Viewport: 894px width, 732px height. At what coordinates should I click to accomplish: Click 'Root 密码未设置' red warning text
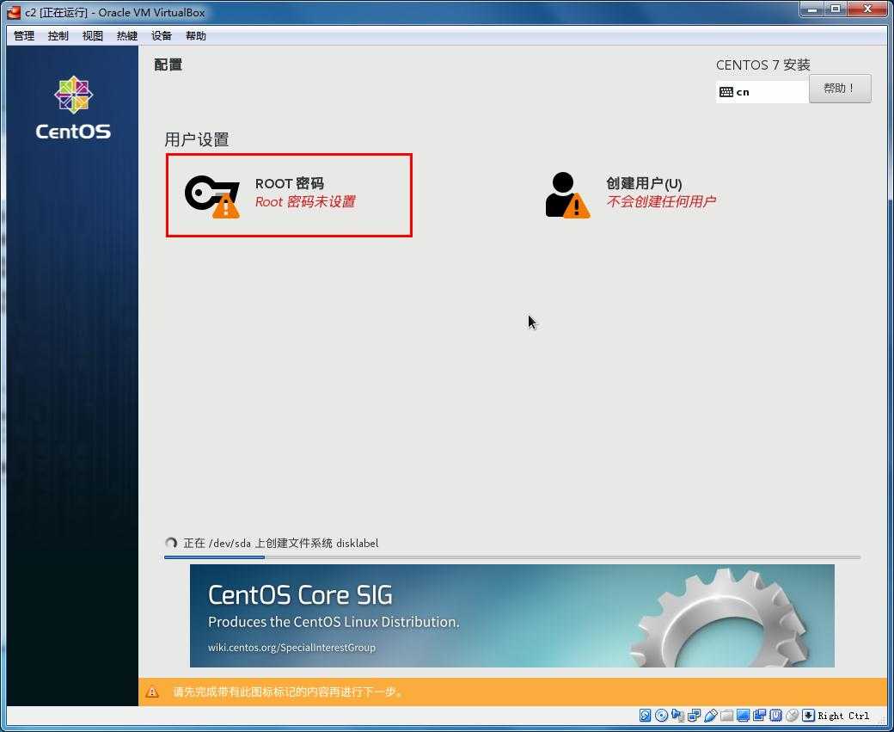point(305,202)
